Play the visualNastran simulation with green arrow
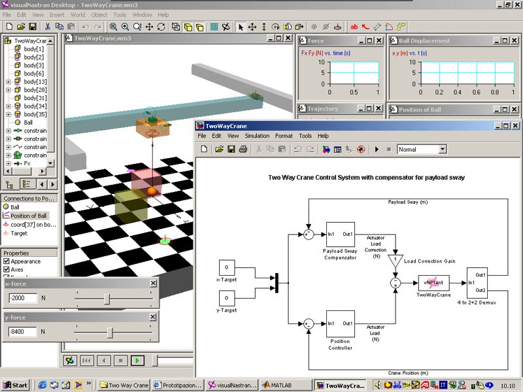Viewport: 523px width, 392px height. (137, 361)
